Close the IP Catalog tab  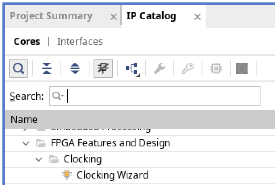197,17
